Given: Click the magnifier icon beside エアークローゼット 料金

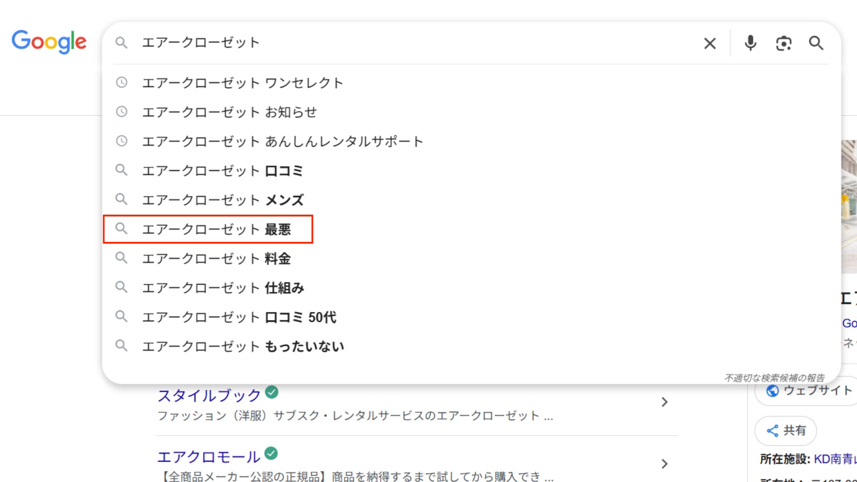Looking at the screenshot, I should click(121, 258).
